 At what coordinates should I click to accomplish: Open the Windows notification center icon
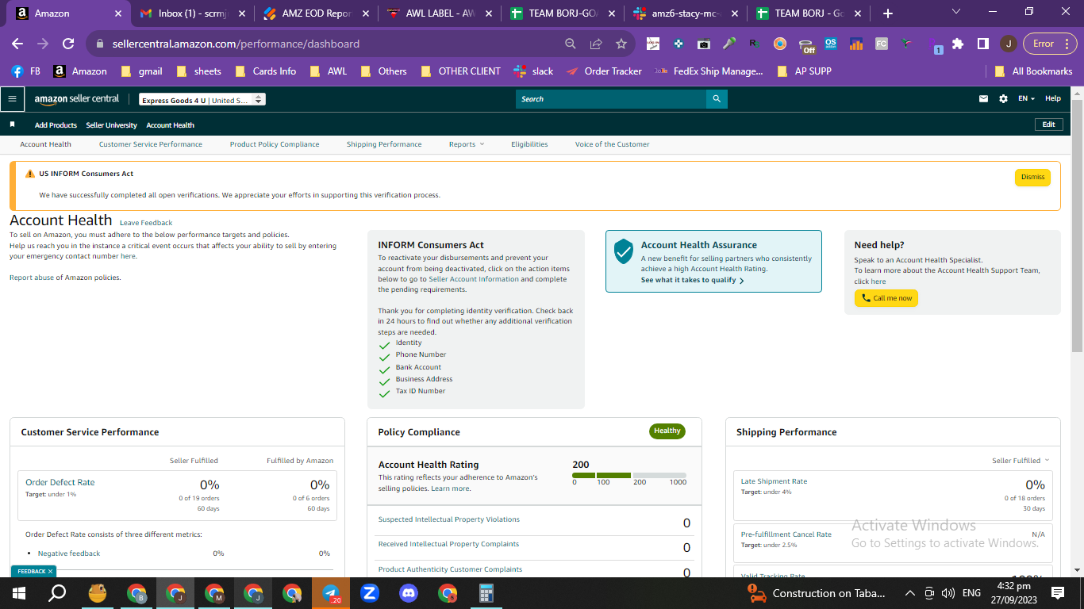coord(1057,593)
